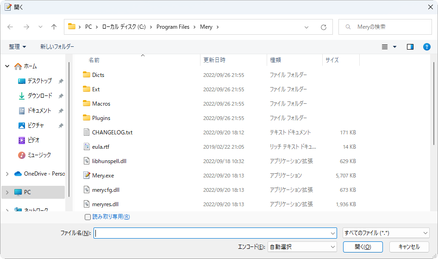Image resolution: width=438 pixels, height=259 pixels.
Task: Click the Up one level arrow
Action: 54,27
